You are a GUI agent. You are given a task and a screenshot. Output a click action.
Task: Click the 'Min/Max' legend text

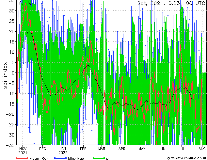click(76, 158)
